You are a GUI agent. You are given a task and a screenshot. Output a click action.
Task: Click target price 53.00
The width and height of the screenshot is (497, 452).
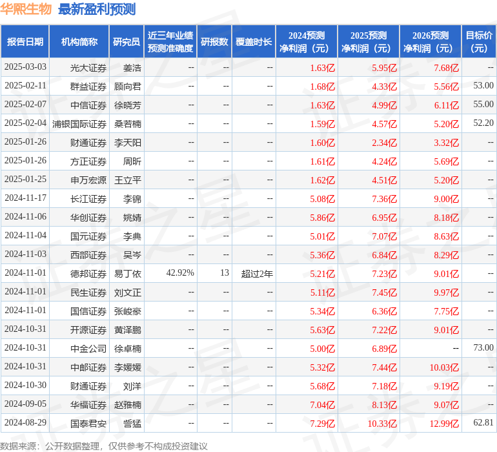point(483,86)
